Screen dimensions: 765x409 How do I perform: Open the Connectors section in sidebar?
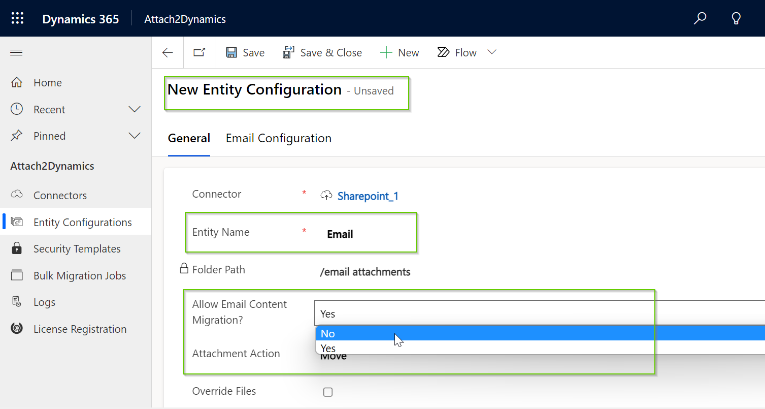59,195
